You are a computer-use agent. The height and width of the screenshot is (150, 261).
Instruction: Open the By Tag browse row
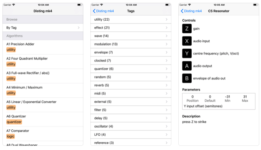[x=43, y=28]
